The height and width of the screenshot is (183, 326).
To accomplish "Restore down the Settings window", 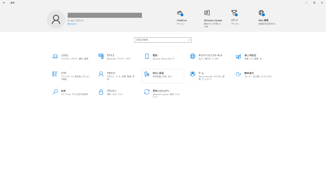I will (x=314, y=3).
